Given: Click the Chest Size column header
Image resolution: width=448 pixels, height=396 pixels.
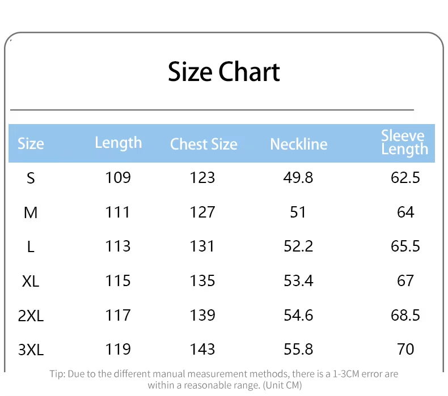Looking at the screenshot, I should 204,144.
